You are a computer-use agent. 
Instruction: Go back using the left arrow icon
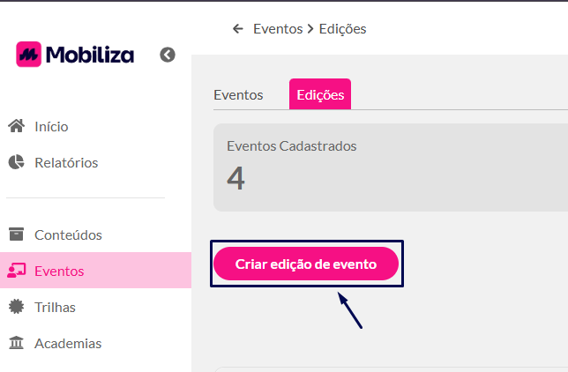click(x=238, y=28)
